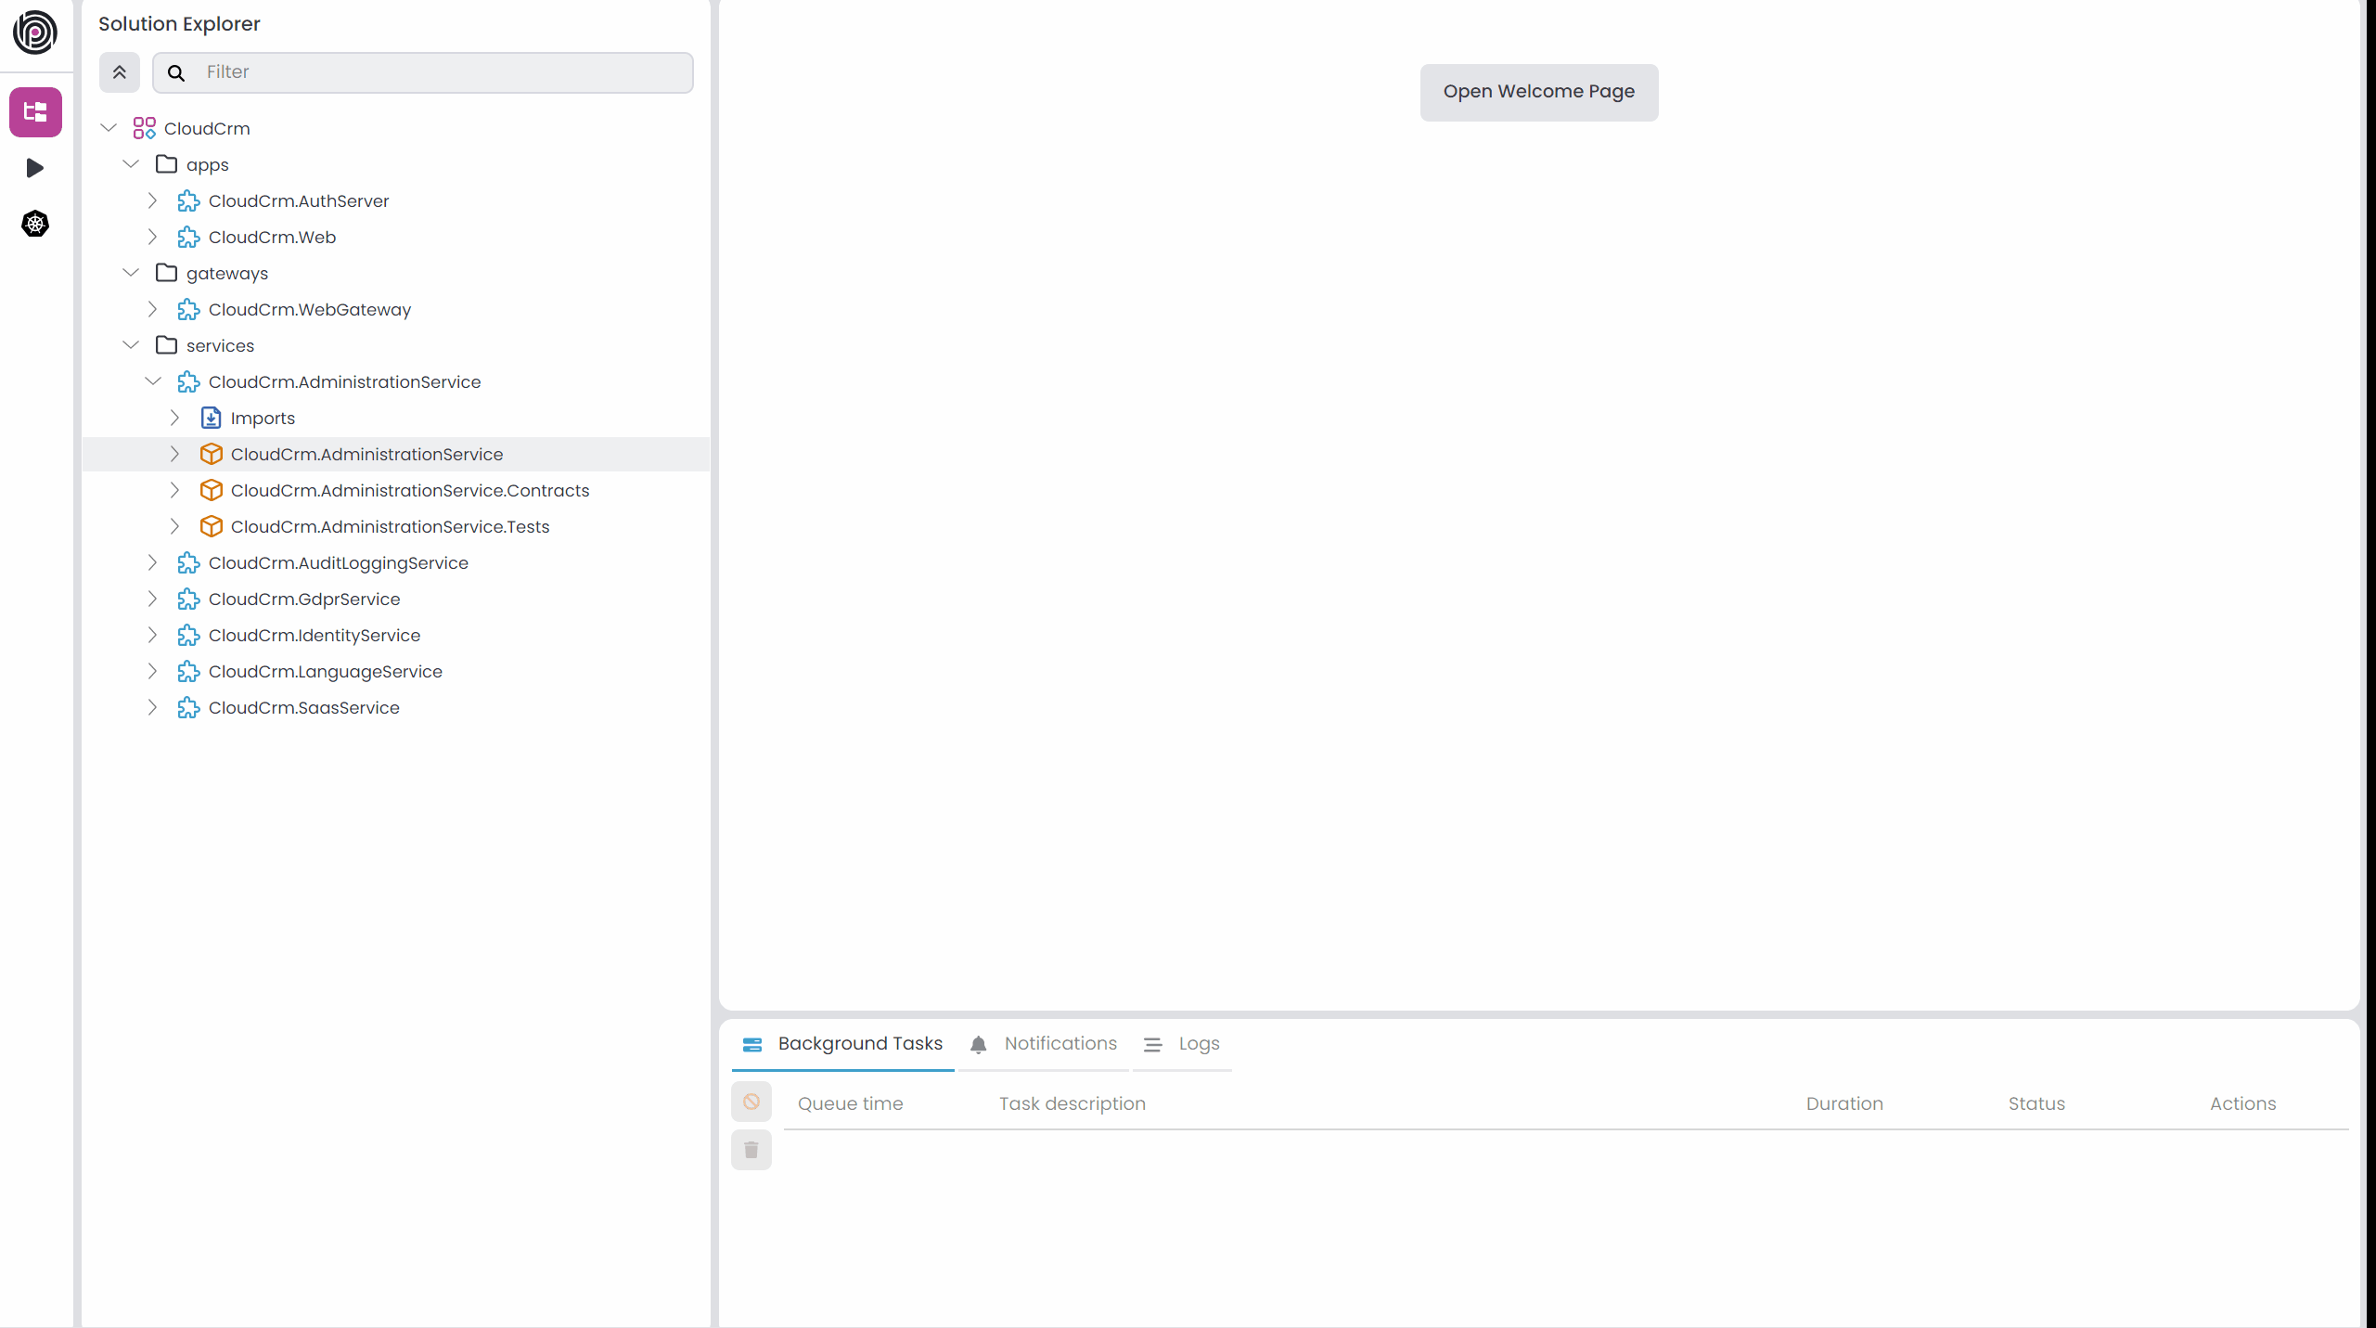Expand the CloudCrm.SaasService module
The image size is (2376, 1328).
tap(153, 707)
